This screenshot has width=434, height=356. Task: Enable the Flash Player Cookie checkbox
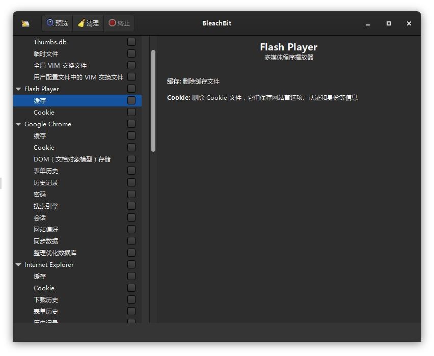click(131, 113)
